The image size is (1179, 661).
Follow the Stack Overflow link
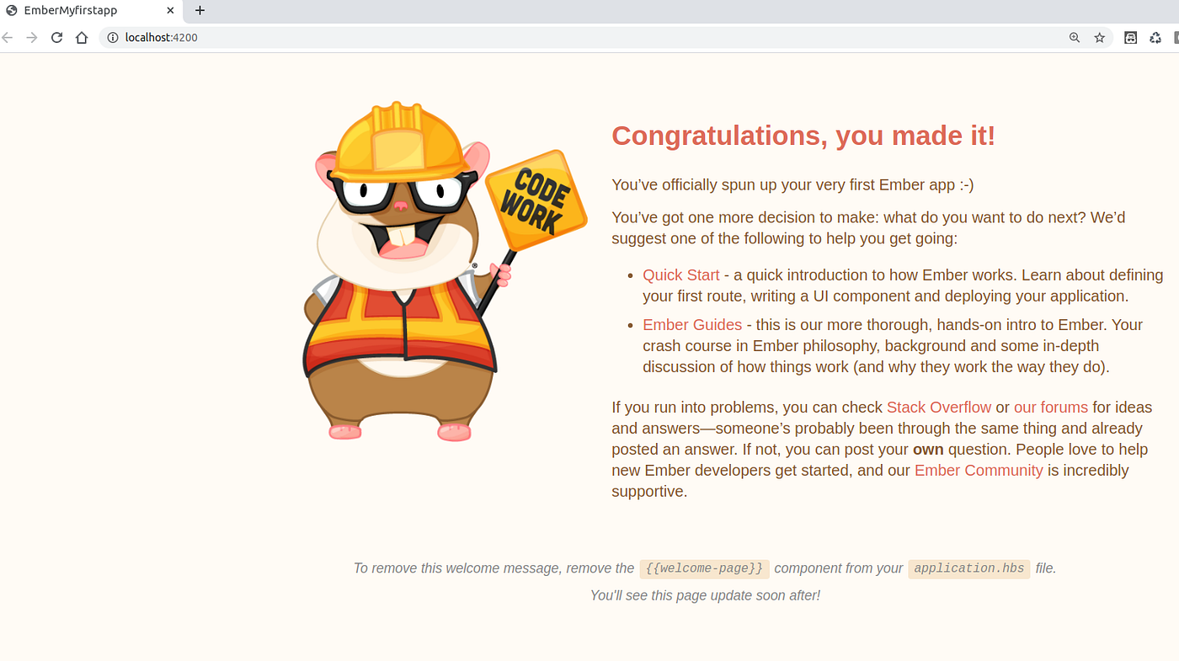pos(939,408)
